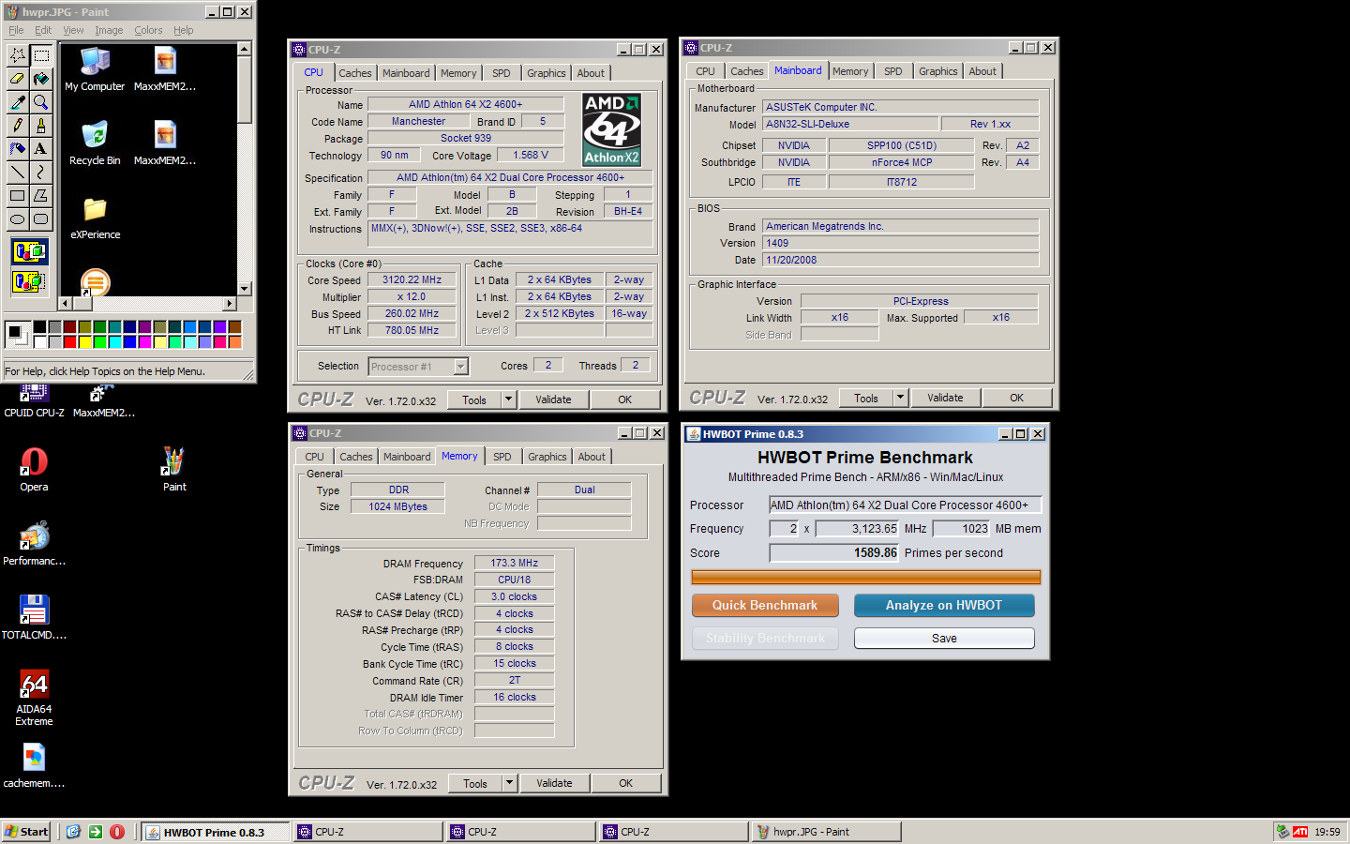The width and height of the screenshot is (1350, 844).
Task: Choose the Fill With Color bucket tool
Action: (x=41, y=79)
